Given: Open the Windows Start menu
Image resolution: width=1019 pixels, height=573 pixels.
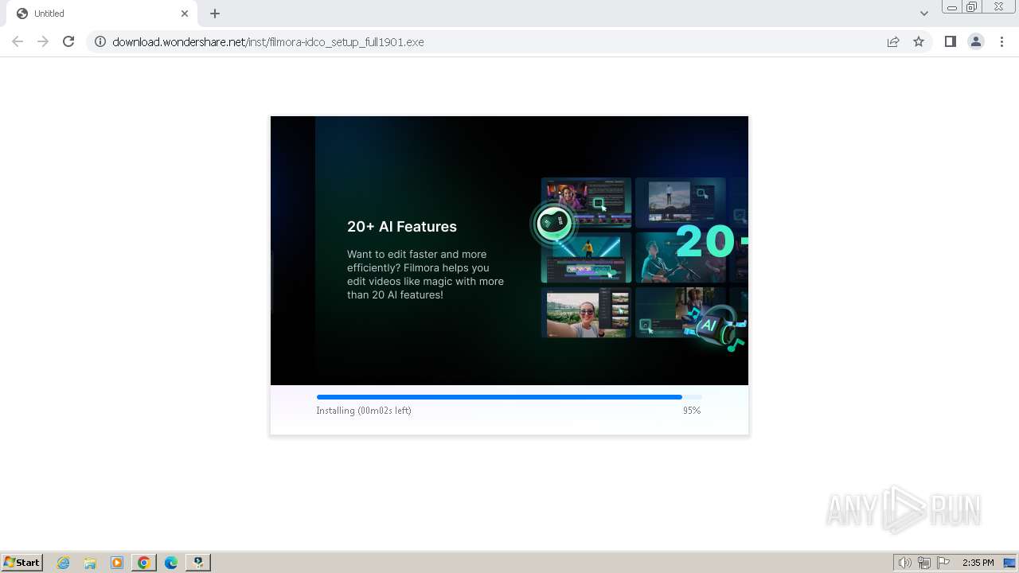Looking at the screenshot, I should (21, 563).
